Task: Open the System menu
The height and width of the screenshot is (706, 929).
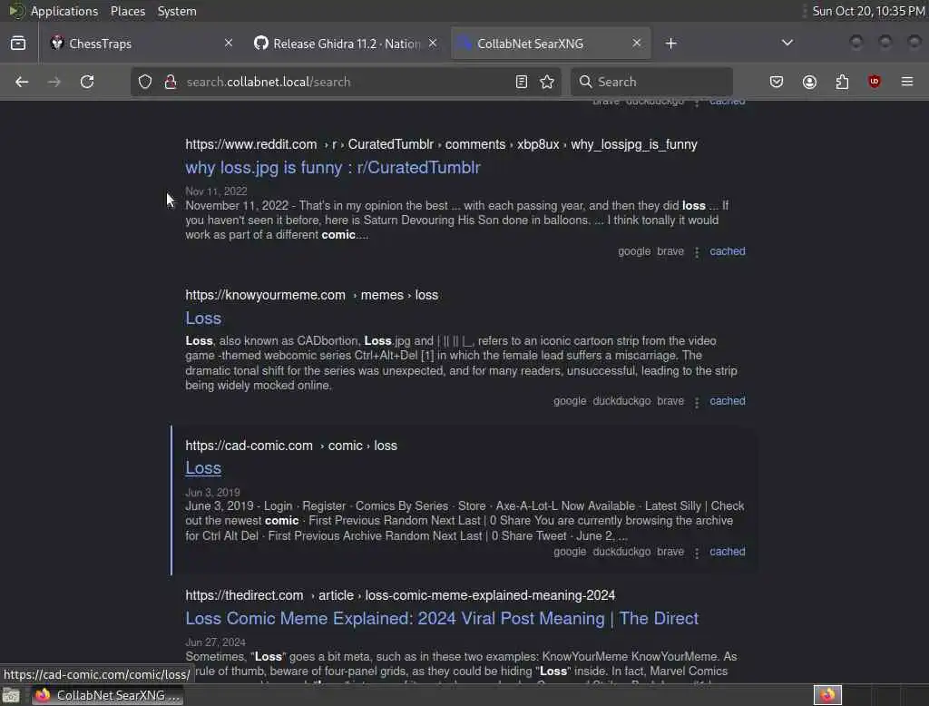Action: pyautogui.click(x=177, y=11)
